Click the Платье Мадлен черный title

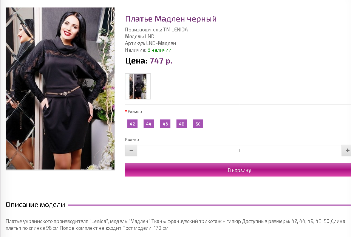click(171, 19)
